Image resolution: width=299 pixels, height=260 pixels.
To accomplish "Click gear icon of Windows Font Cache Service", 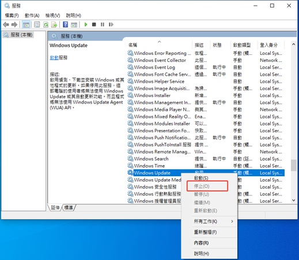I will 130,74.
